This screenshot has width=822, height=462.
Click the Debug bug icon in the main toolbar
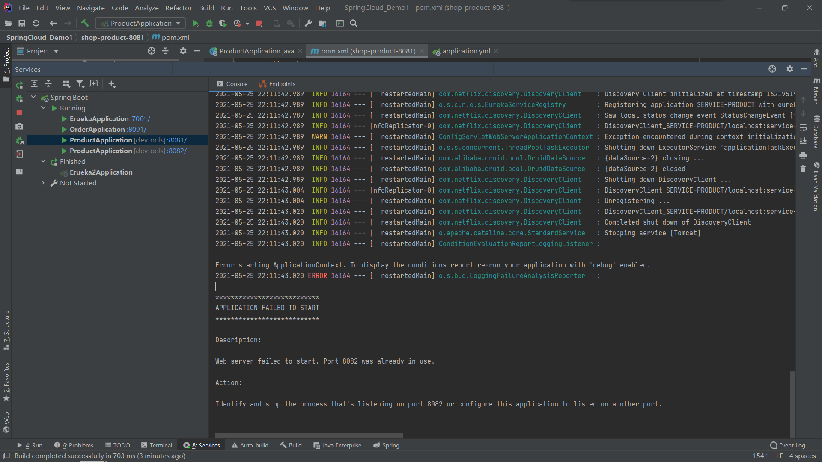coord(209,23)
